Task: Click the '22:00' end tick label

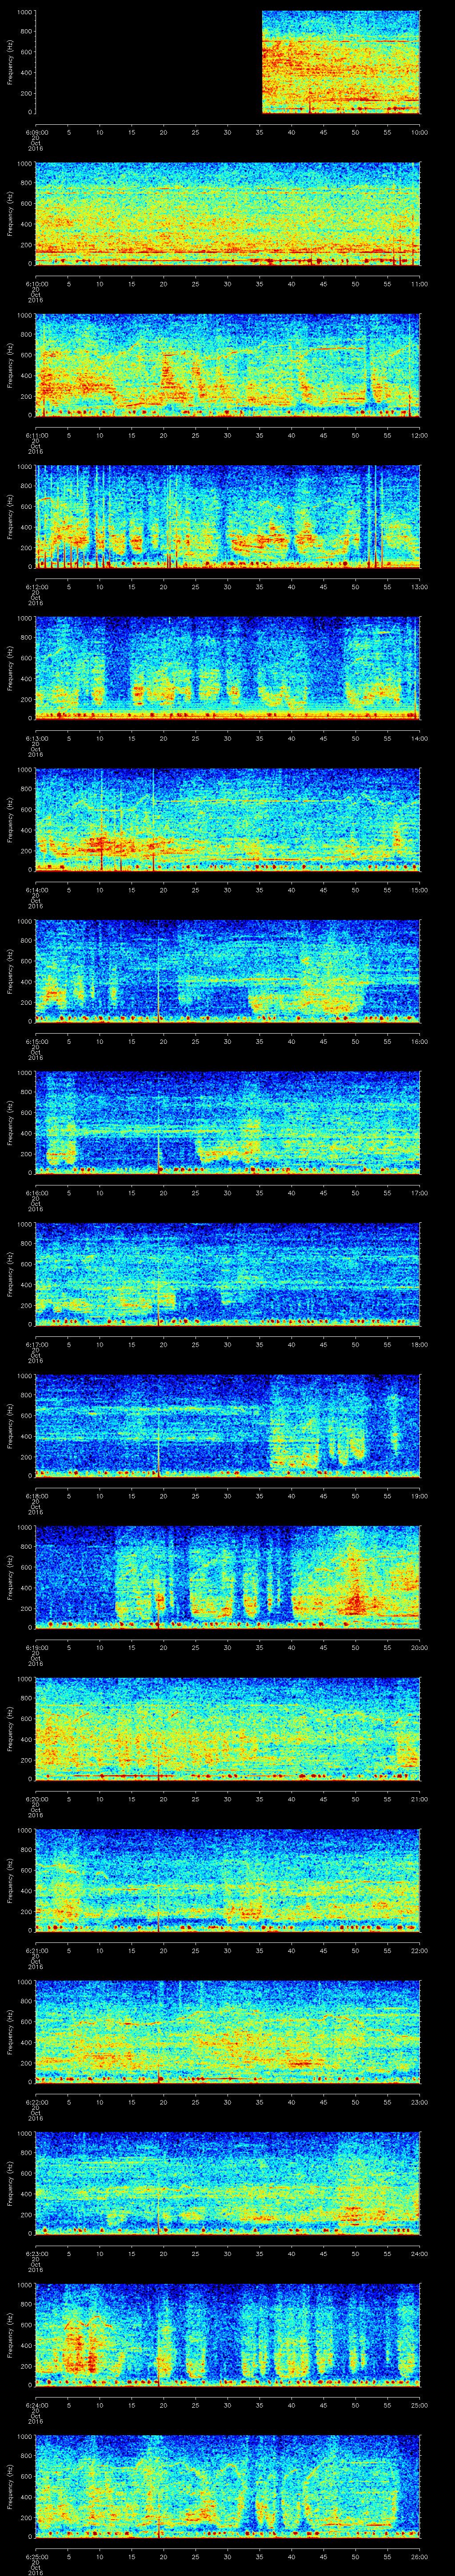Action: coord(420,1950)
